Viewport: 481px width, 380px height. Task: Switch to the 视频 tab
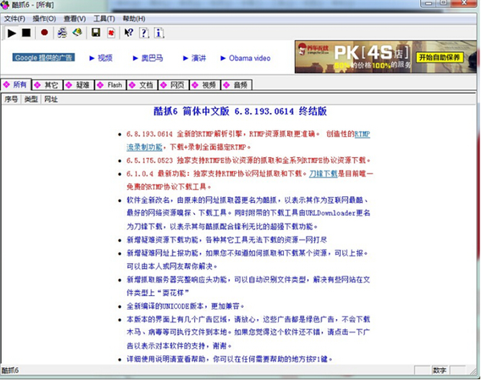(205, 85)
